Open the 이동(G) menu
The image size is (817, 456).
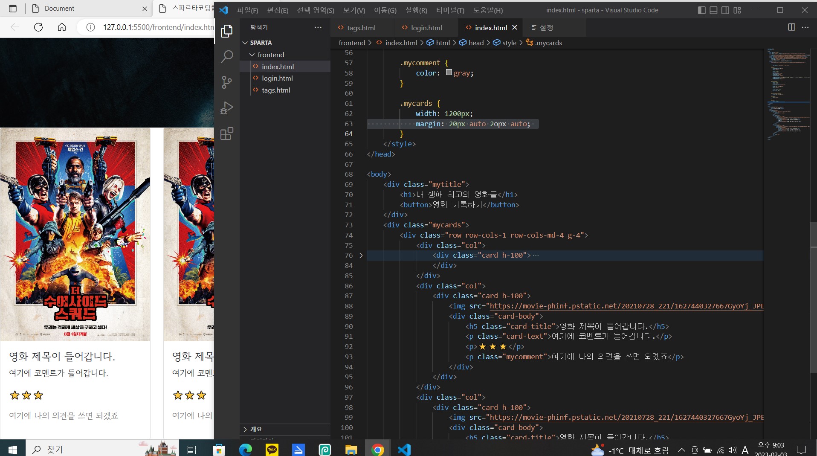[x=385, y=10]
